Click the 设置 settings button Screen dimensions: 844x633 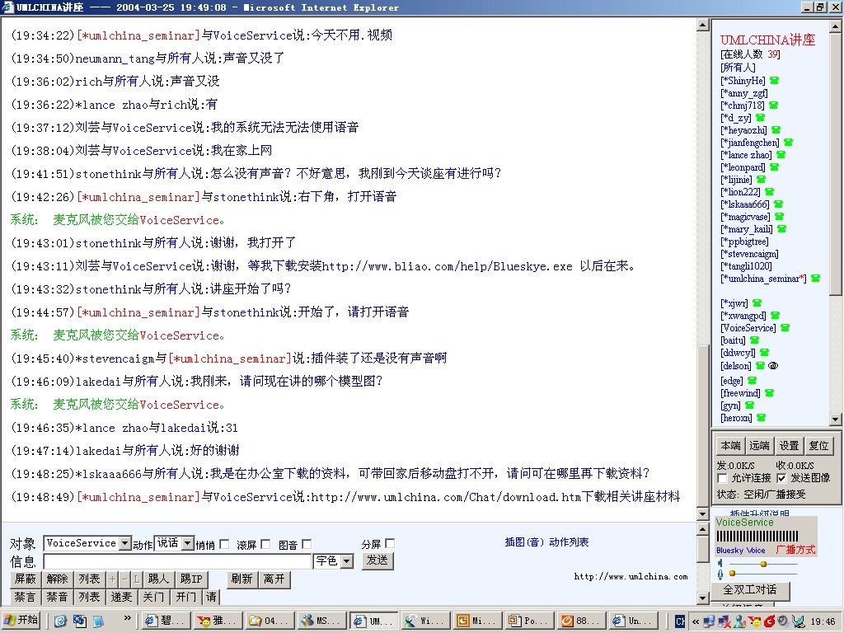point(789,446)
